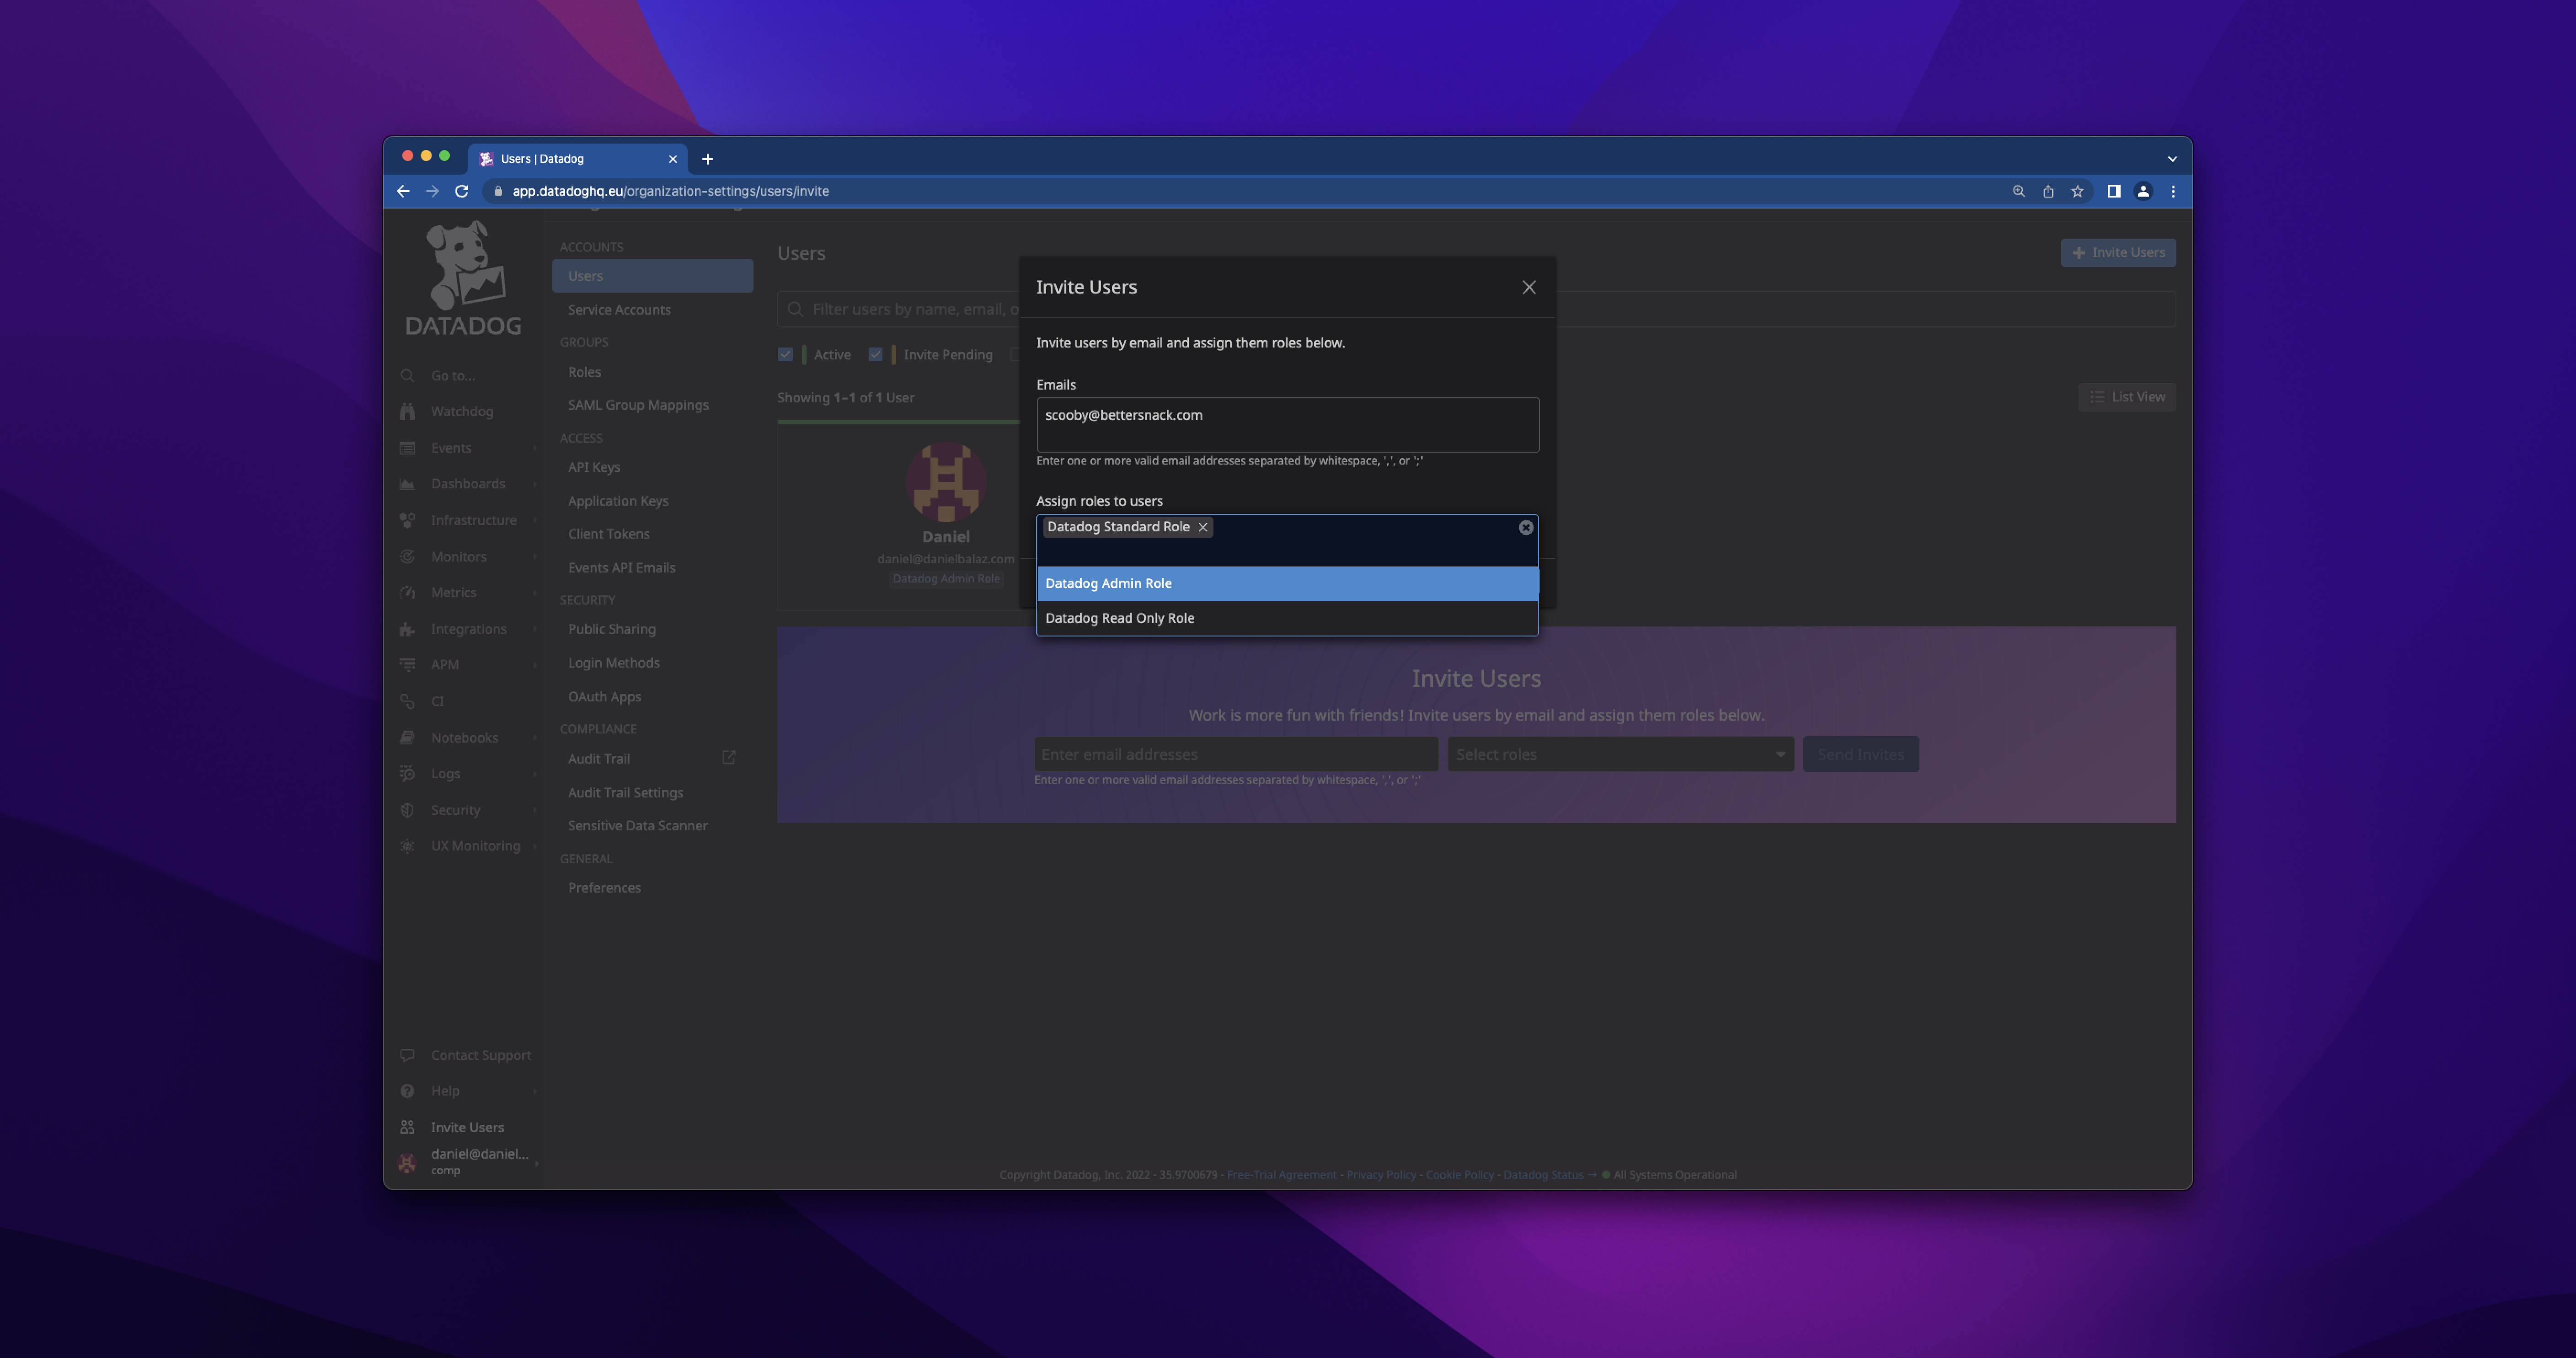The height and width of the screenshot is (1358, 2576).
Task: Switch to List View
Action: coord(2127,397)
